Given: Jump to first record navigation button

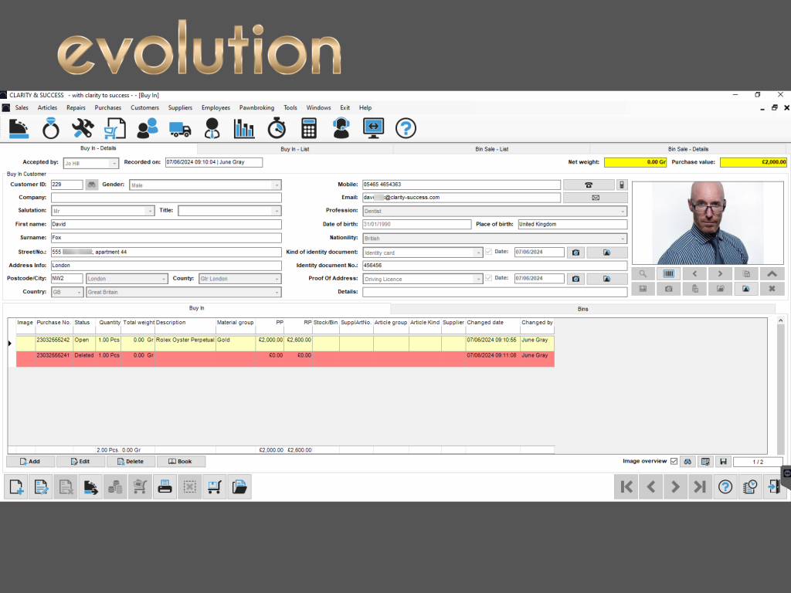Looking at the screenshot, I should point(626,487).
